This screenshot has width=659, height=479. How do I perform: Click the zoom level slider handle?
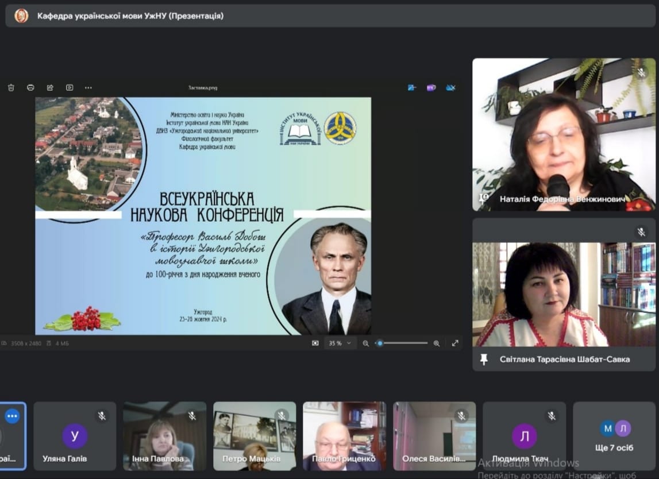coord(380,343)
